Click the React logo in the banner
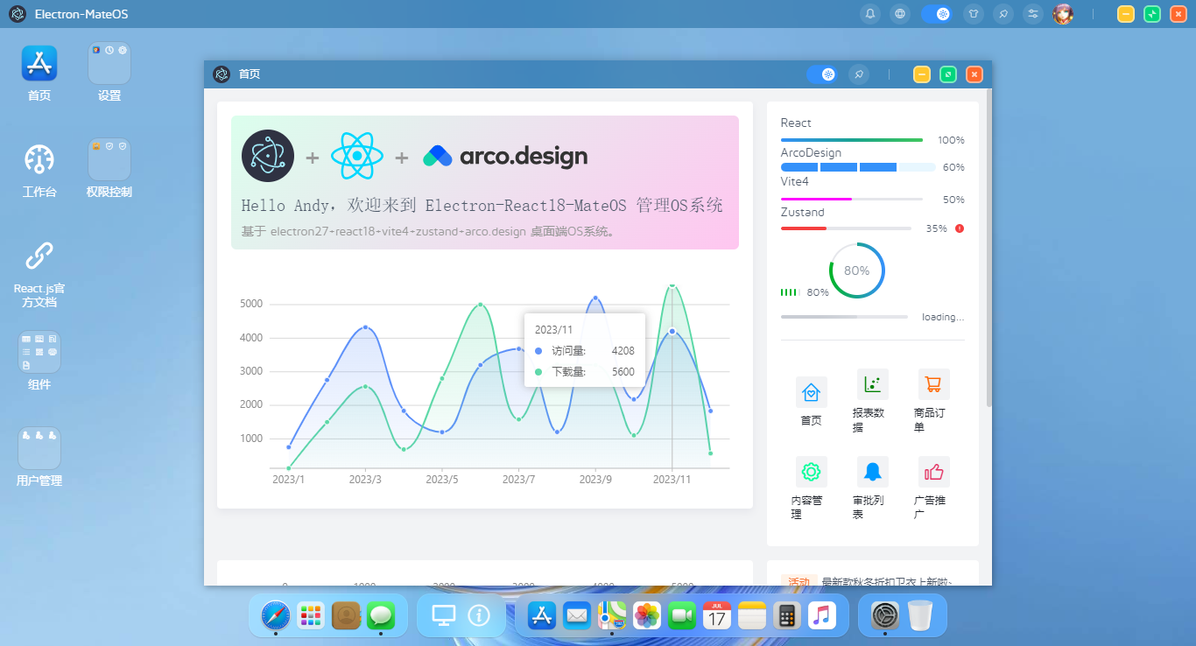 357,157
